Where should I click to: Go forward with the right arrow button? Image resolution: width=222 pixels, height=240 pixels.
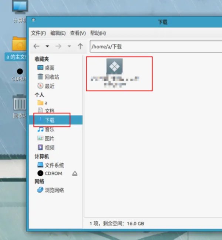pos(58,46)
